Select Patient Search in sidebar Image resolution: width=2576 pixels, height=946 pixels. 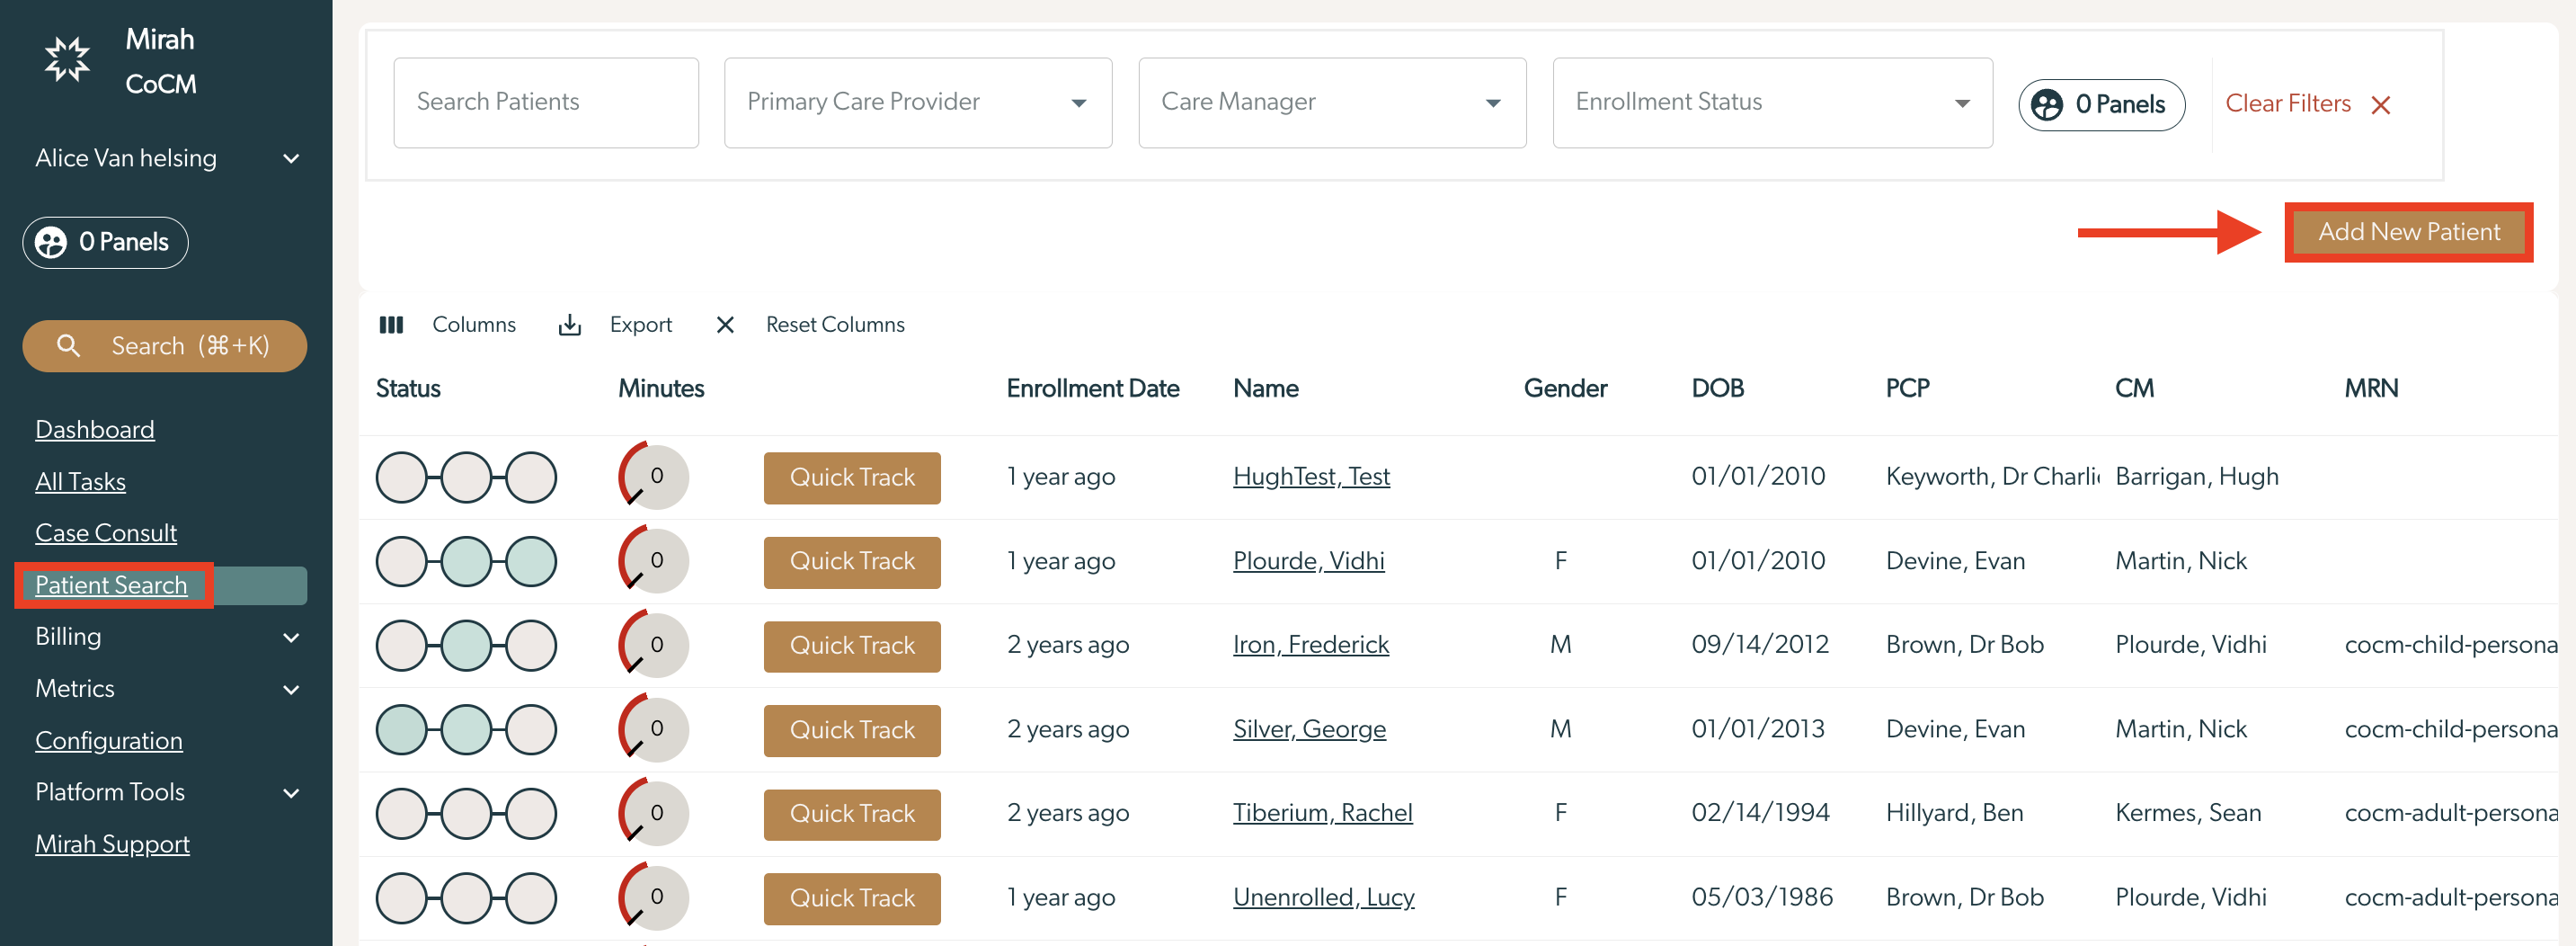coord(111,585)
